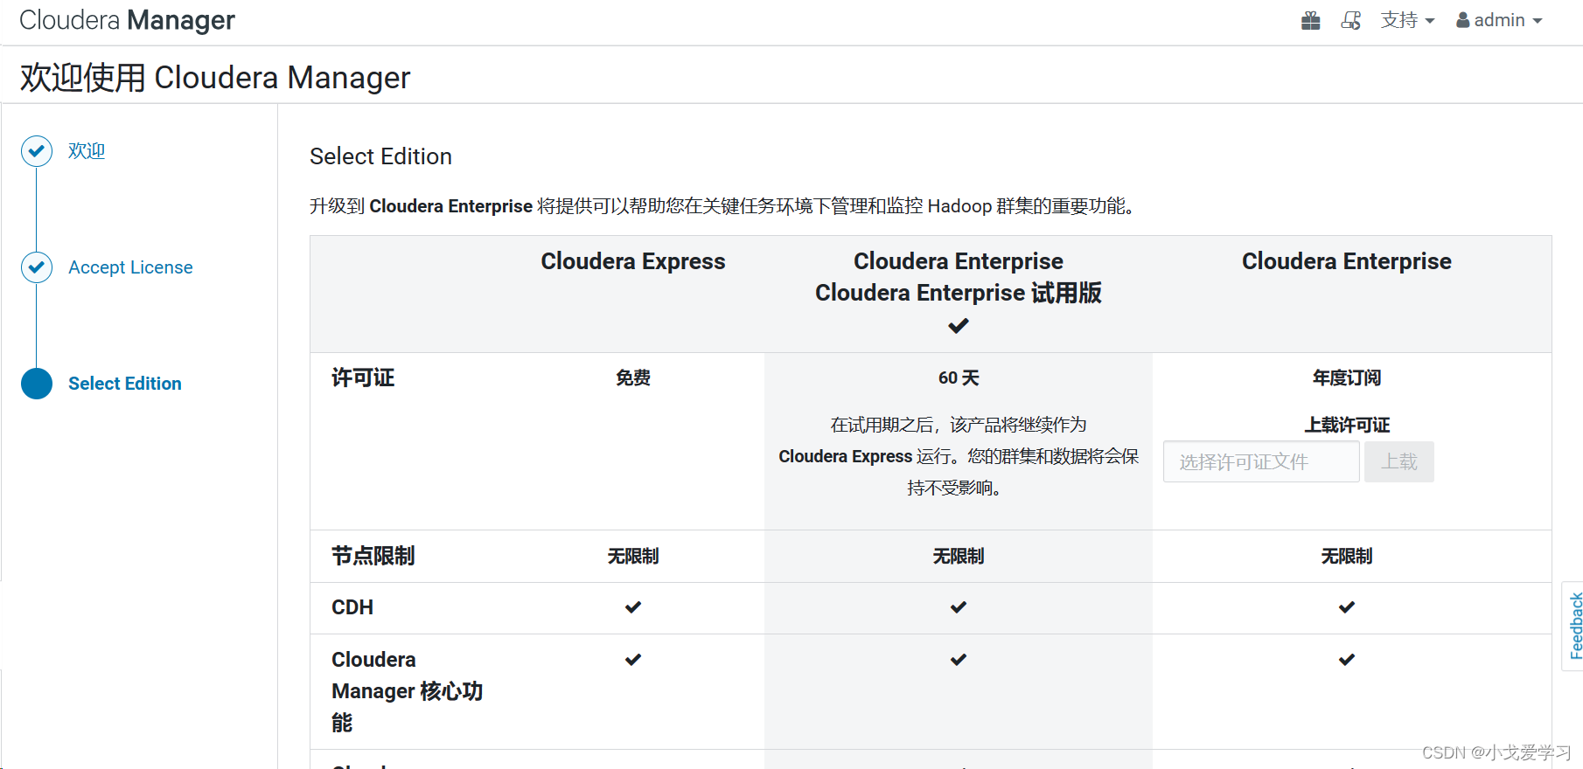Viewport: 1583px width, 769px height.
Task: Click the Select Edition step circle
Action: 37,384
